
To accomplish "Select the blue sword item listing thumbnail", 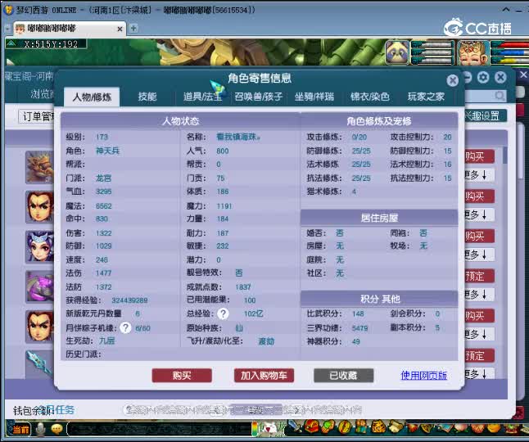I will pos(39,363).
